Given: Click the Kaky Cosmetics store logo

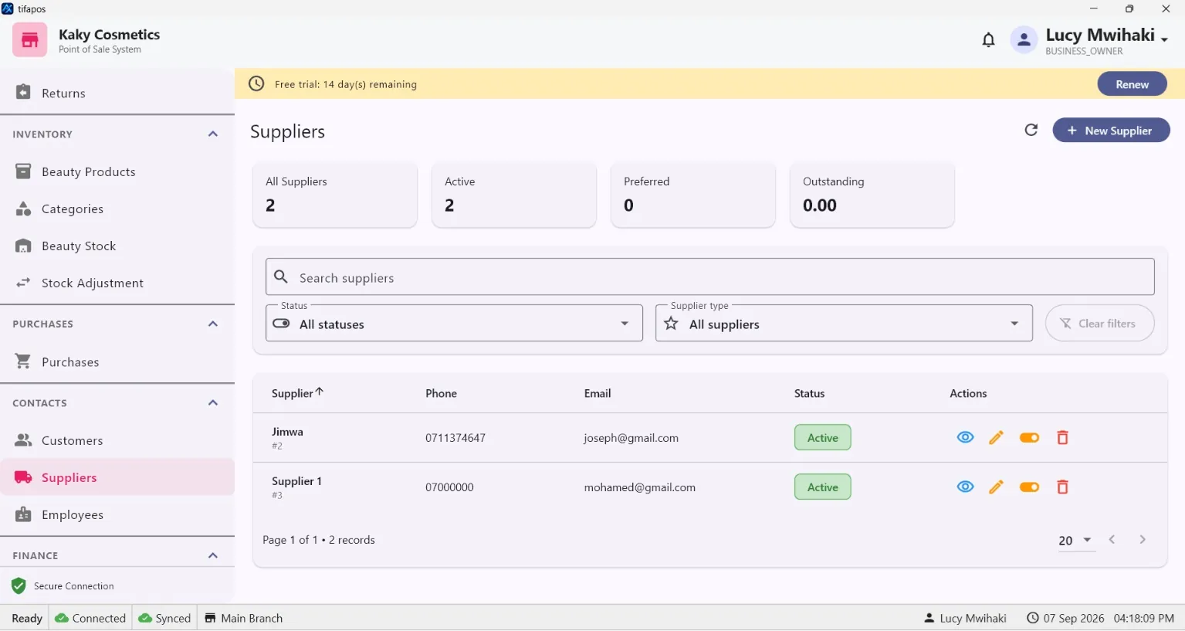Looking at the screenshot, I should click(29, 40).
